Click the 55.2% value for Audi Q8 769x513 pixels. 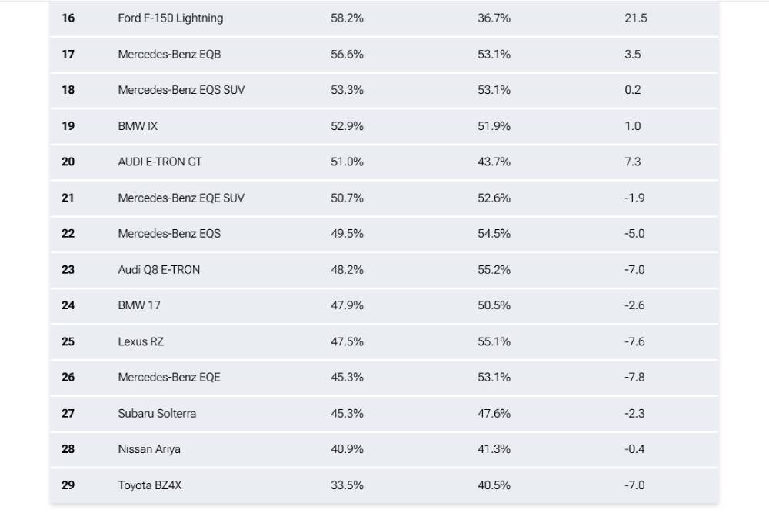(494, 269)
